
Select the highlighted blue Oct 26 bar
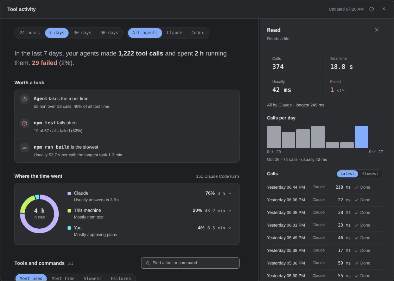pyautogui.click(x=362, y=137)
